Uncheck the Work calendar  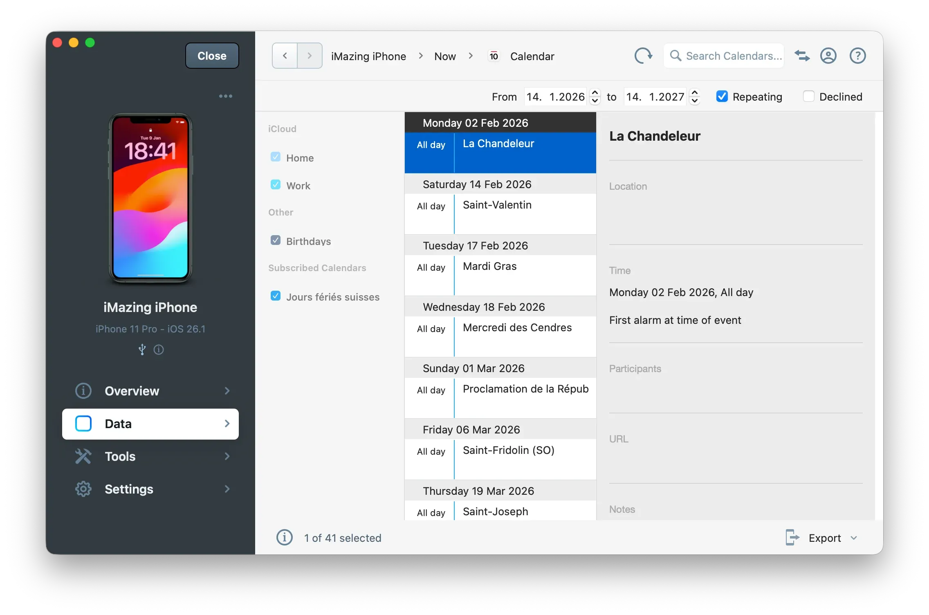(x=276, y=184)
